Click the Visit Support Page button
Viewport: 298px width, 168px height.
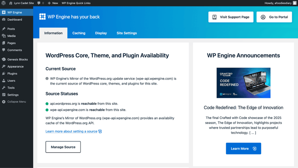coord(231,17)
